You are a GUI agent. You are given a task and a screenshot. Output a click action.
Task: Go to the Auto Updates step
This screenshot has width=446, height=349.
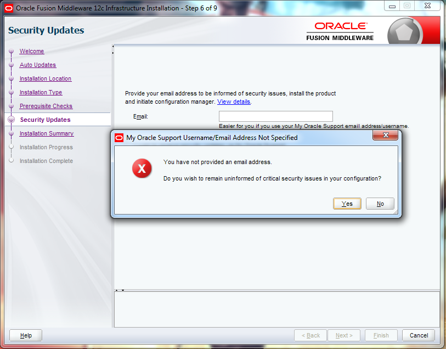click(x=38, y=65)
